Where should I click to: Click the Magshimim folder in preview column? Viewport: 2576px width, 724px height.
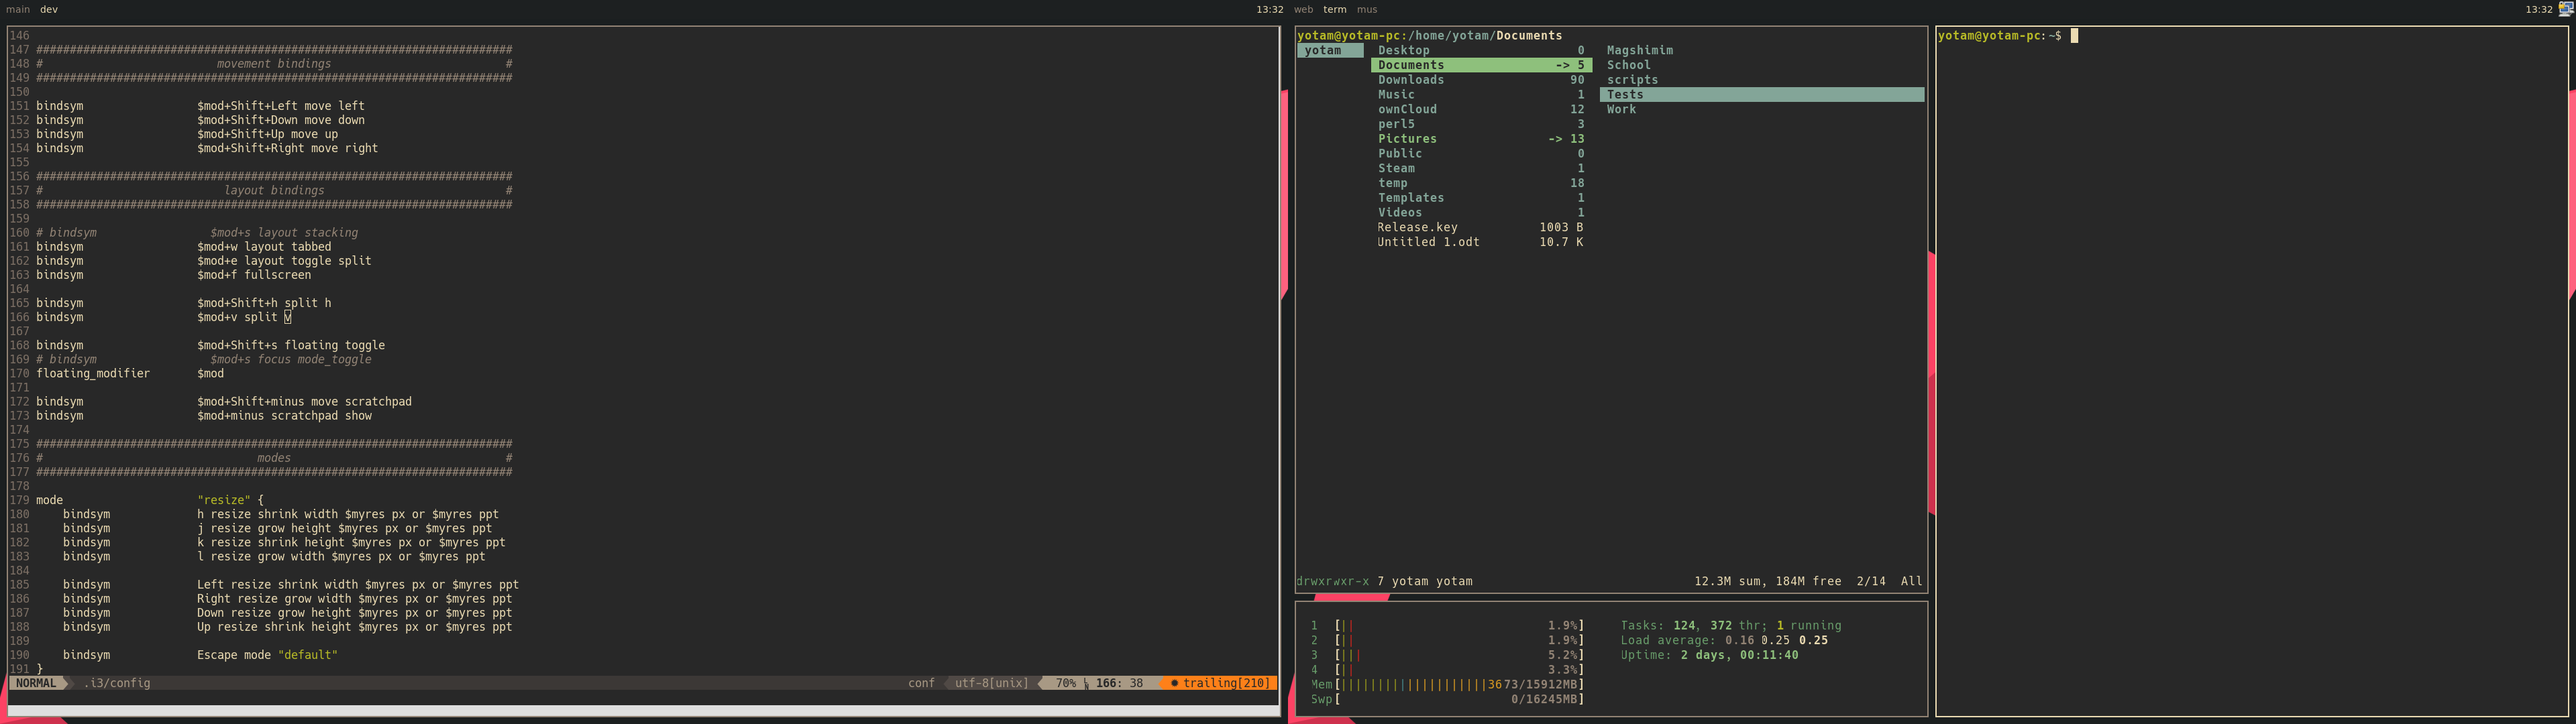(1639, 50)
